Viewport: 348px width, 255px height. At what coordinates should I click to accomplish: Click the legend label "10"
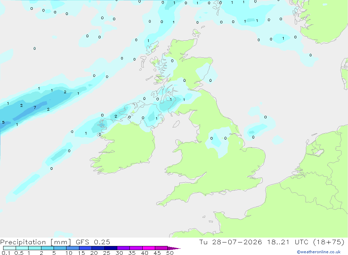[x=69, y=253]
